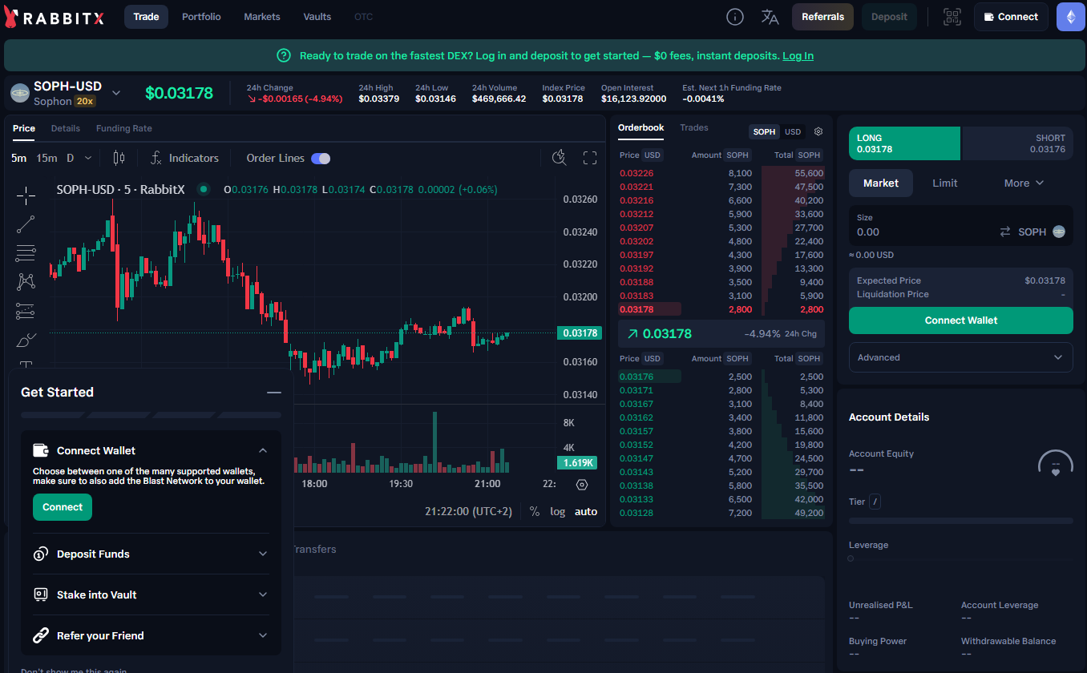Click the green Connect Wallet button

click(961, 320)
